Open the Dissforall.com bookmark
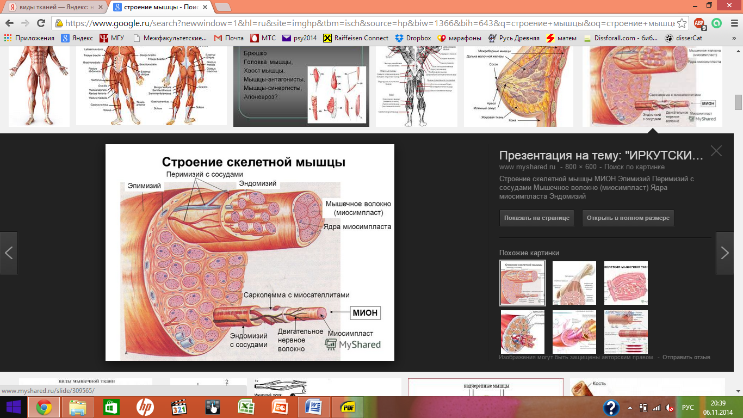 [x=620, y=38]
